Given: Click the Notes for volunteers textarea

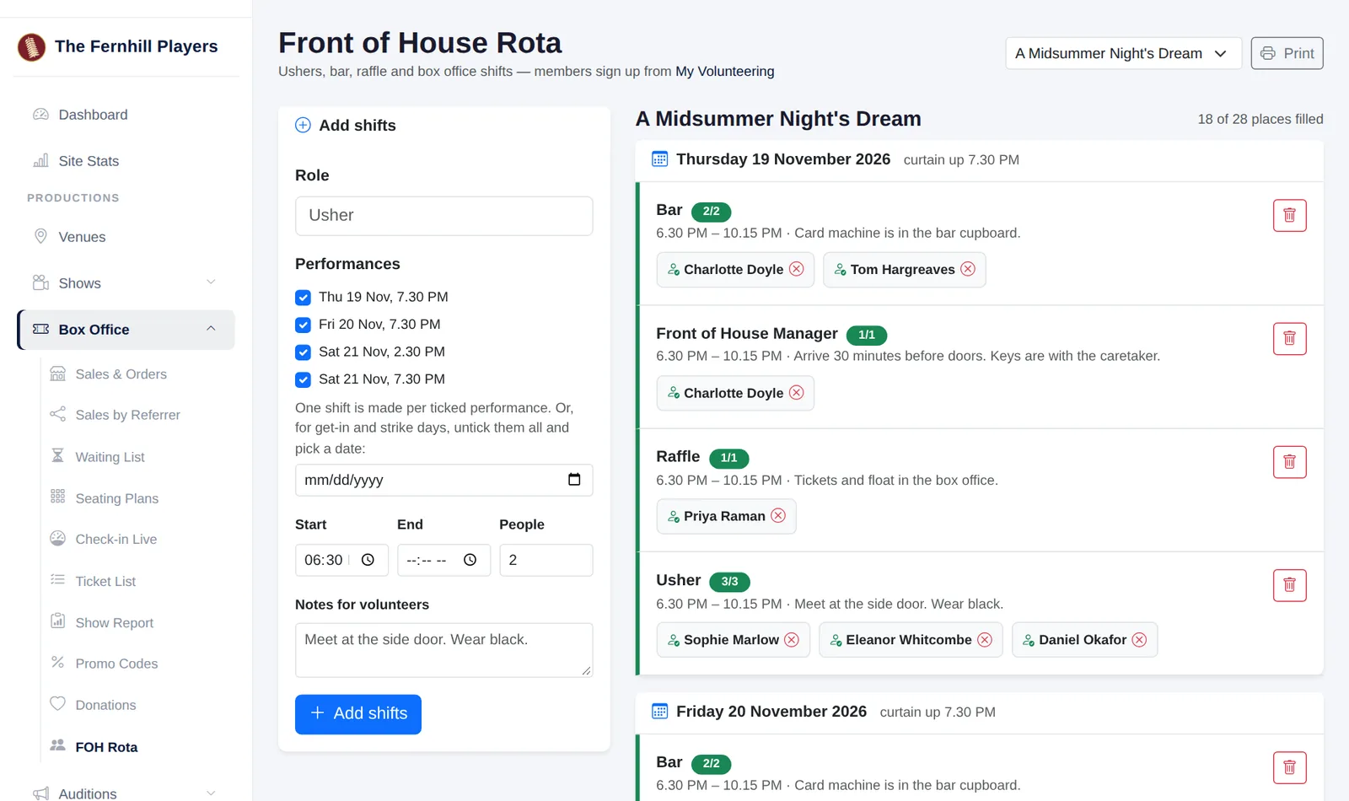Looking at the screenshot, I should pos(444,650).
